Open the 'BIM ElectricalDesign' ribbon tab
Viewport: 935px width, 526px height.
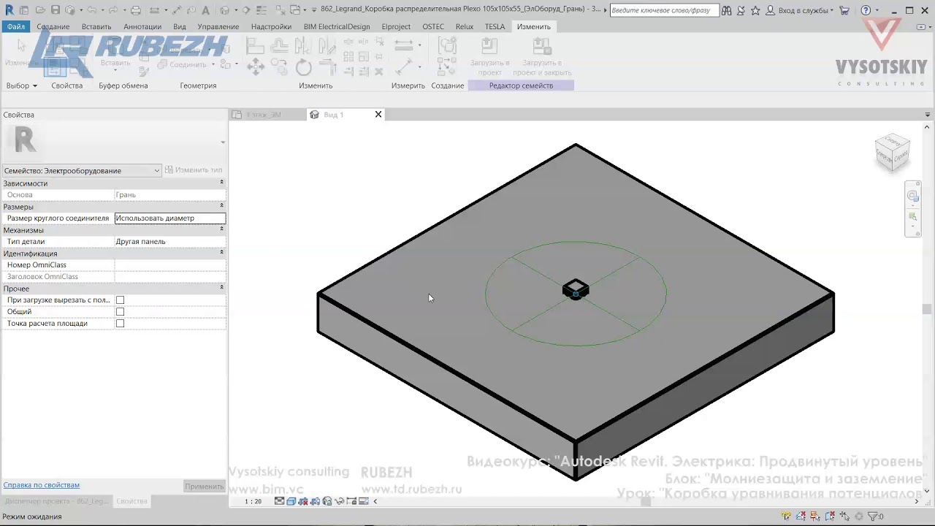point(337,26)
